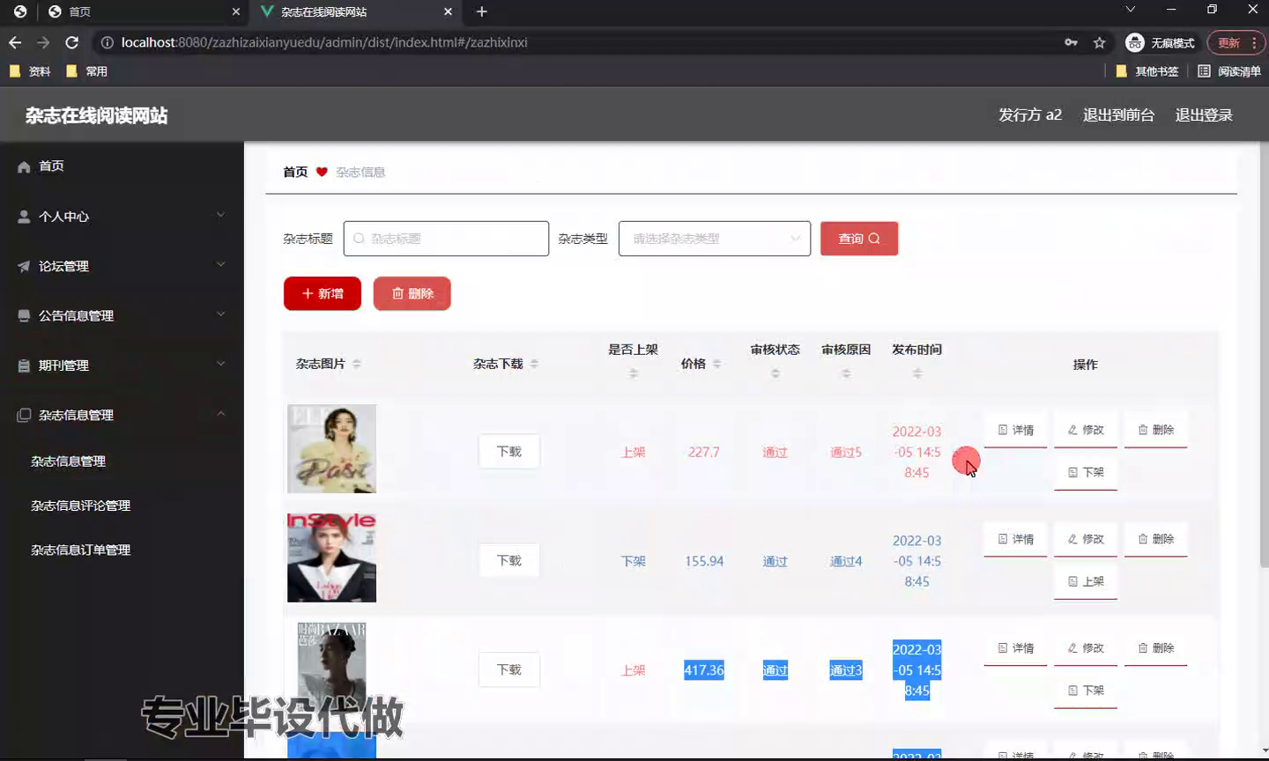Open the 杂志类型 dropdown
This screenshot has width=1269, height=761.
[715, 239]
